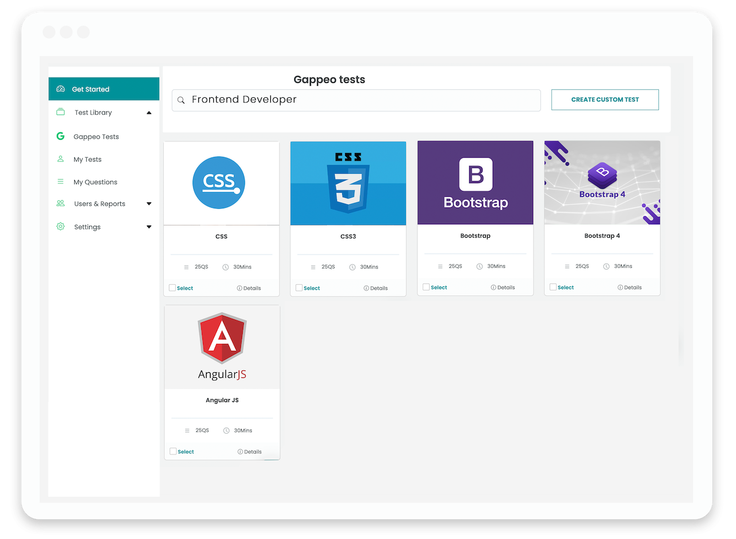View Details text link of the Bootstrap 4 test

coord(633,288)
